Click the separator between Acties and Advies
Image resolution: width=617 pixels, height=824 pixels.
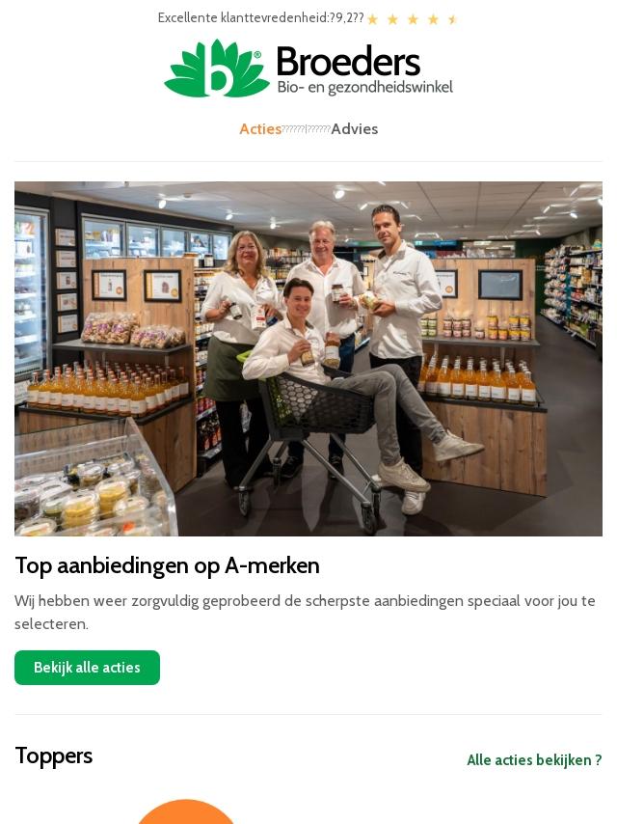click(307, 129)
